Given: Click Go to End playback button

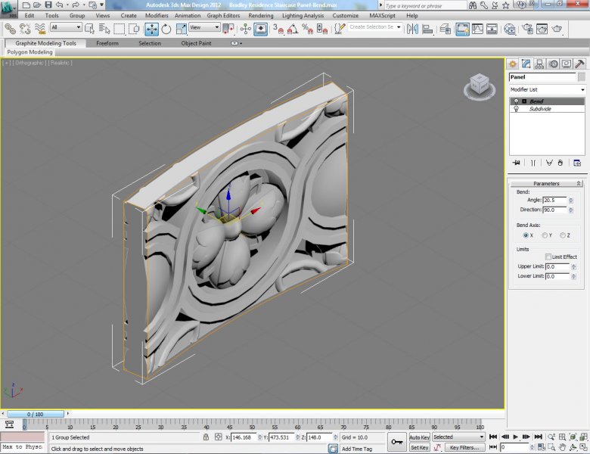Looking at the screenshot, I should pyautogui.click(x=538, y=437).
